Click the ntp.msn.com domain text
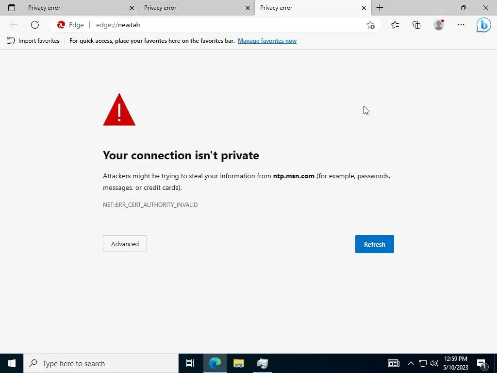This screenshot has height=373, width=497. click(x=294, y=176)
